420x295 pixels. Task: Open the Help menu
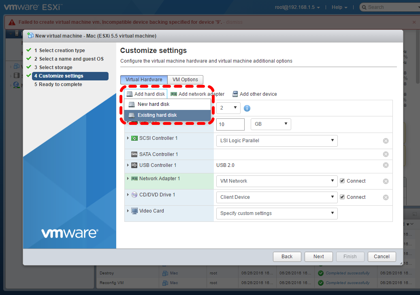[x=339, y=8]
